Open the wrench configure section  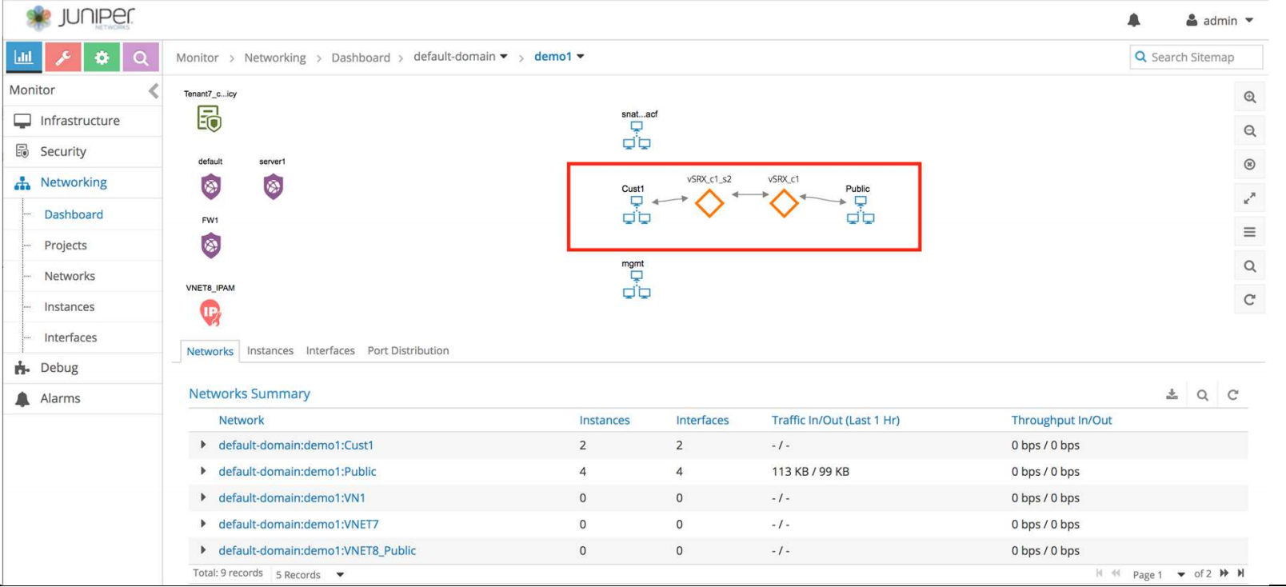pos(63,58)
